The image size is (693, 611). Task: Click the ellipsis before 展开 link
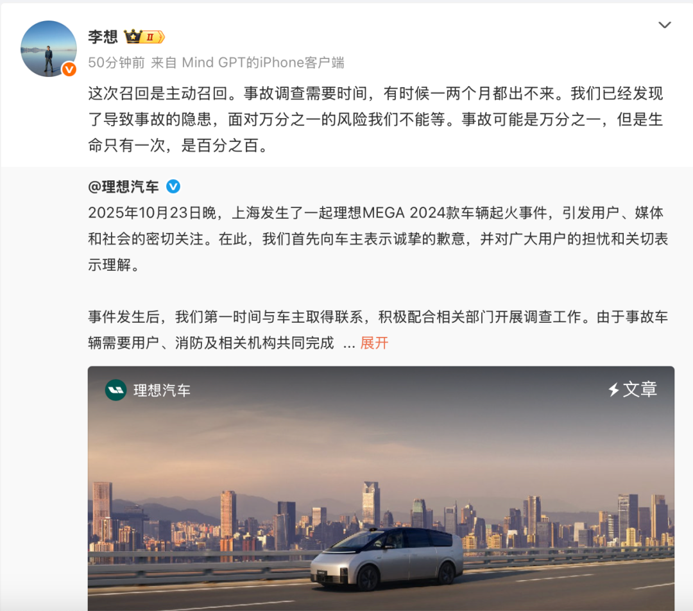[349, 344]
